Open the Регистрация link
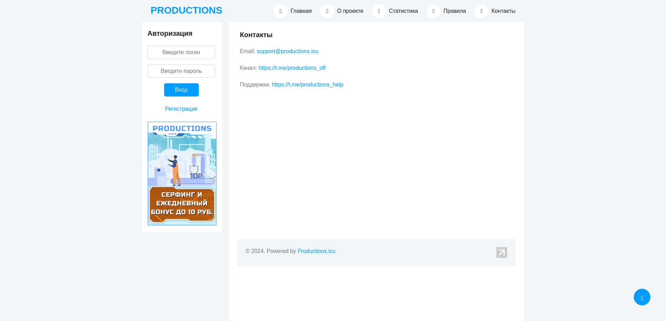 pyautogui.click(x=181, y=109)
